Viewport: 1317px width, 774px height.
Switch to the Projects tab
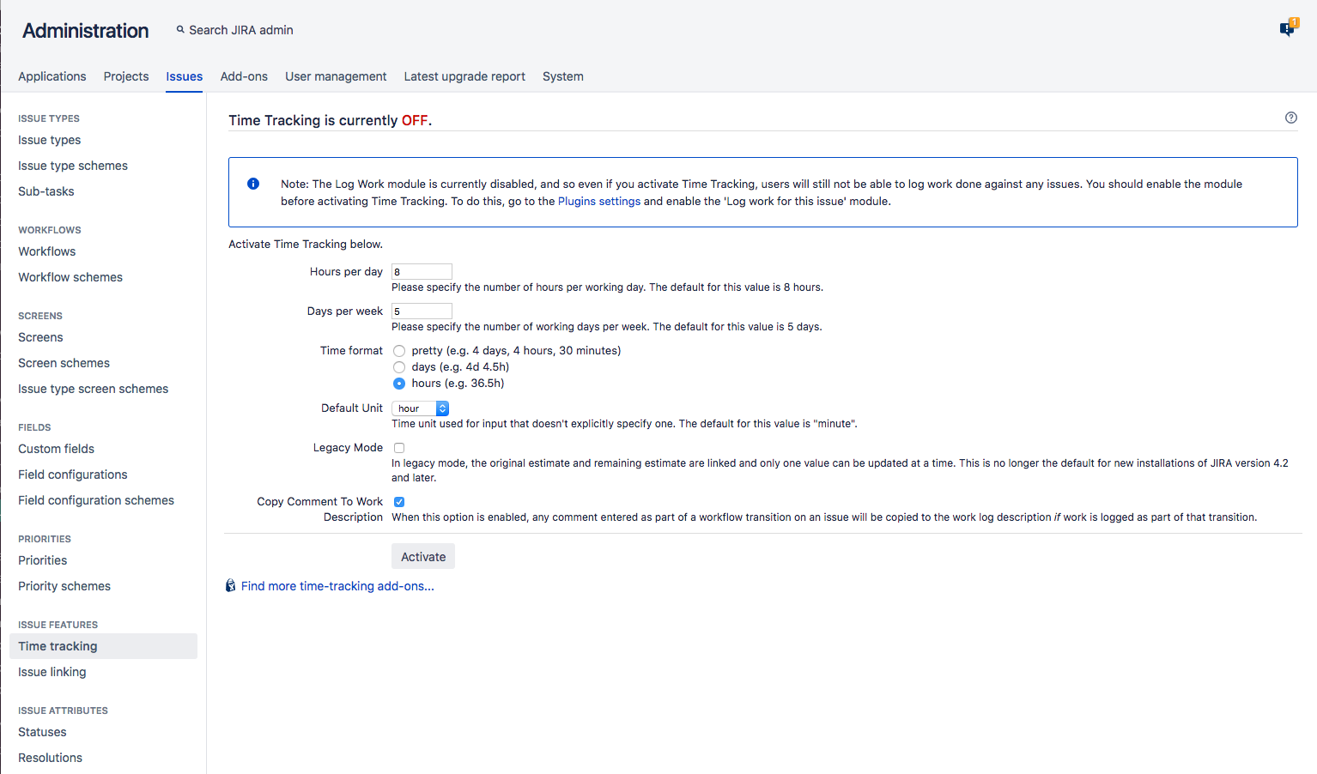[125, 76]
